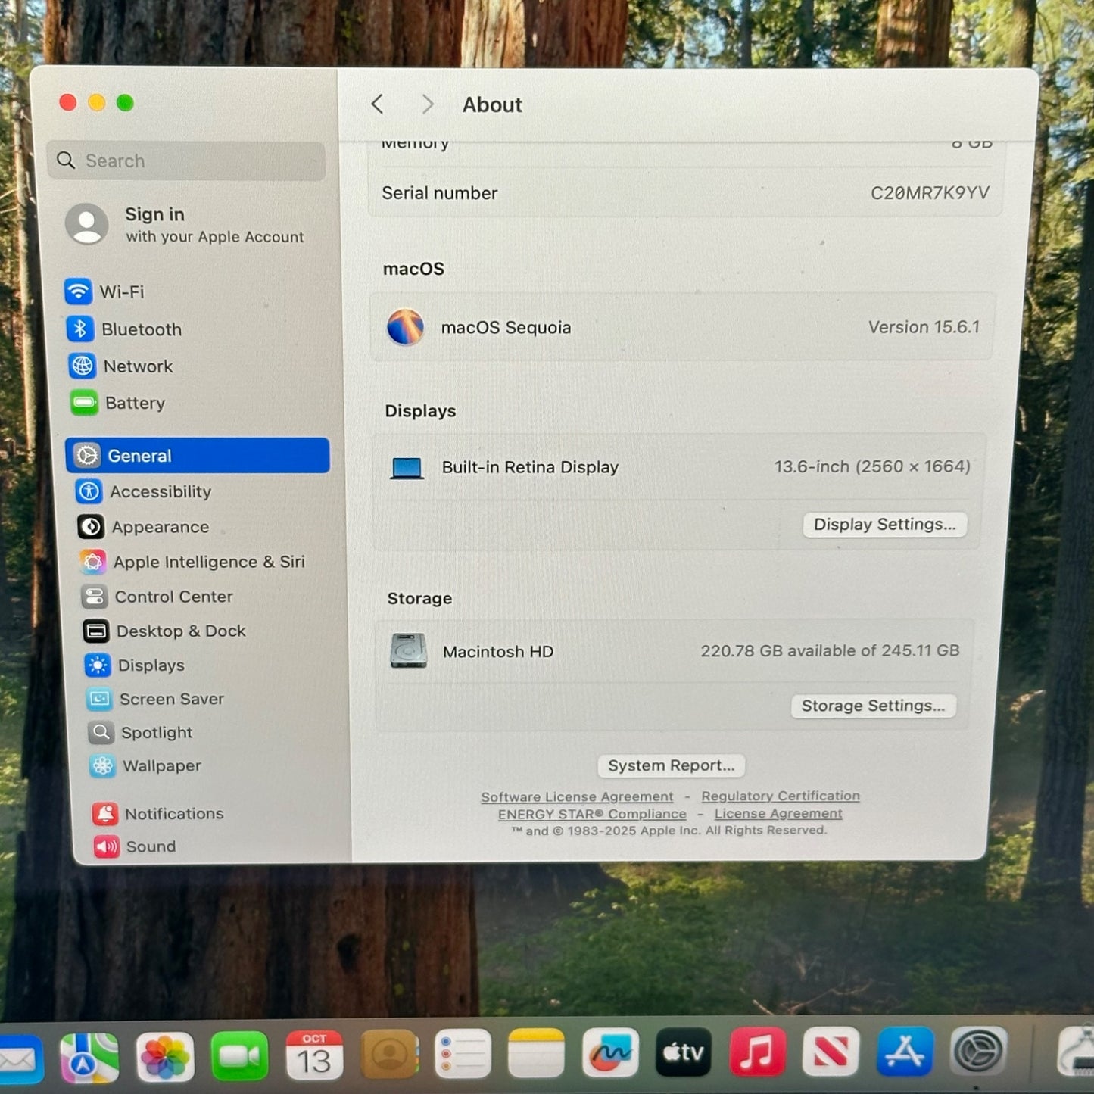The image size is (1094, 1094).
Task: Click the Display Settings button
Action: click(x=884, y=525)
